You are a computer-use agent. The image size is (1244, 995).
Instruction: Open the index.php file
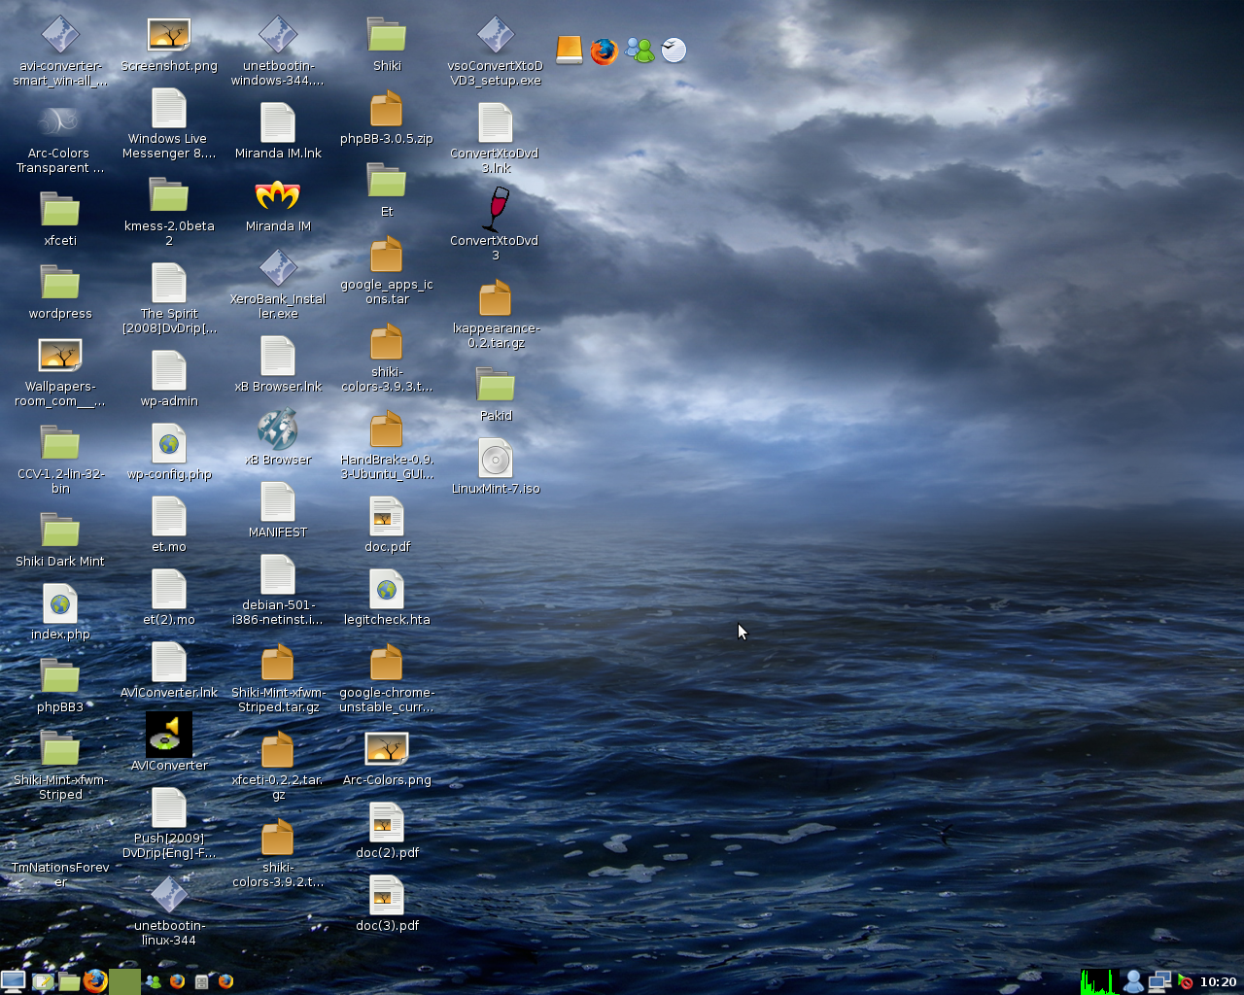pyautogui.click(x=60, y=603)
